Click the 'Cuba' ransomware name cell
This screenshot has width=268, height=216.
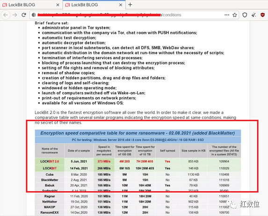coord(50,174)
